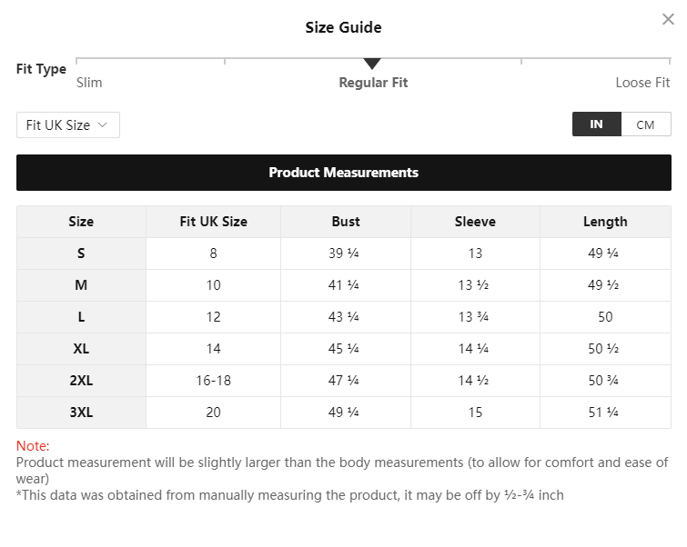The image size is (687, 547).
Task: Click the Size column header
Action: [81, 222]
